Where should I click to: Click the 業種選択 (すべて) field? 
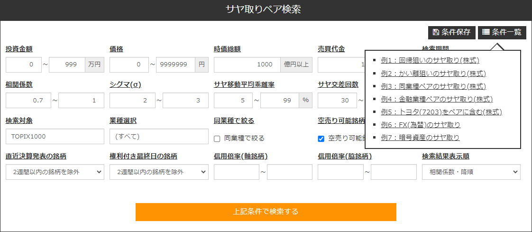(x=159, y=137)
